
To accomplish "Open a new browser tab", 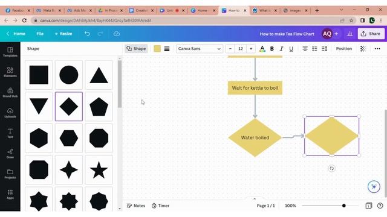I will pos(317,10).
